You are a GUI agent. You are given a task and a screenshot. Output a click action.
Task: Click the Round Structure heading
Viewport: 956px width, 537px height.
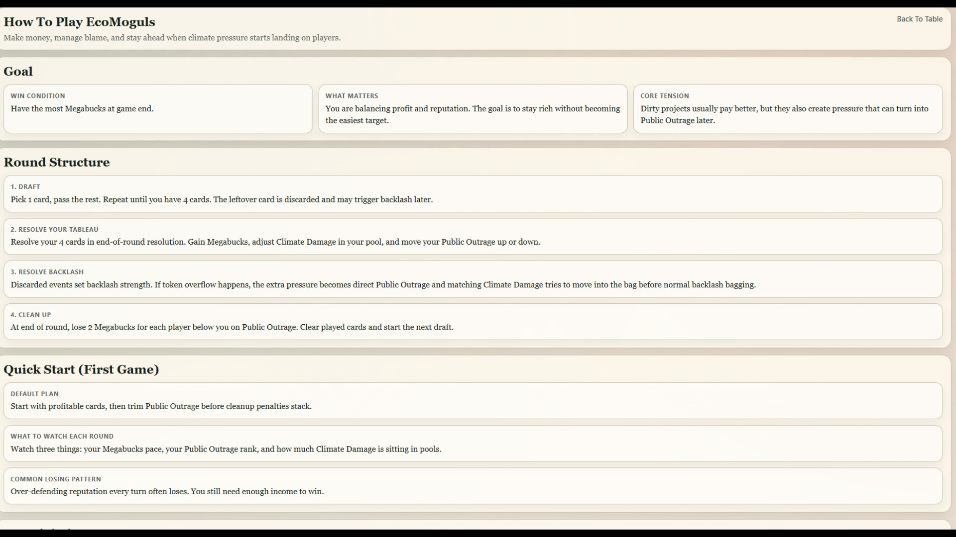point(56,162)
